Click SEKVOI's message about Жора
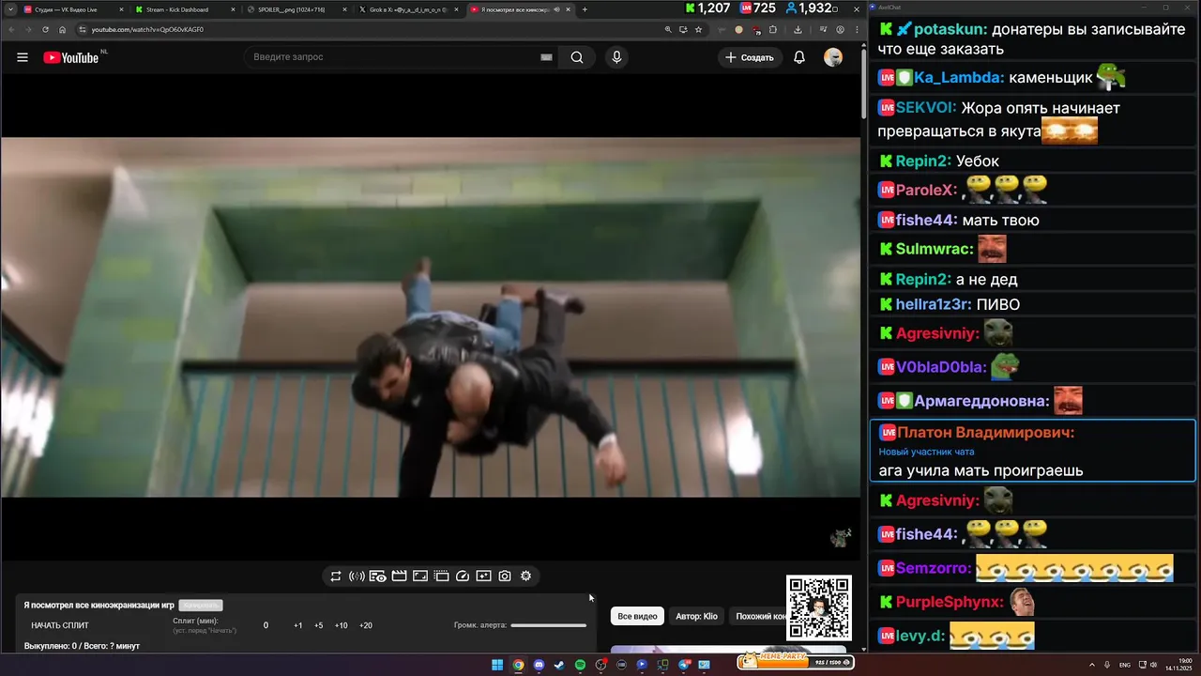Viewport: 1201px width, 676px height. pyautogui.click(x=1035, y=119)
